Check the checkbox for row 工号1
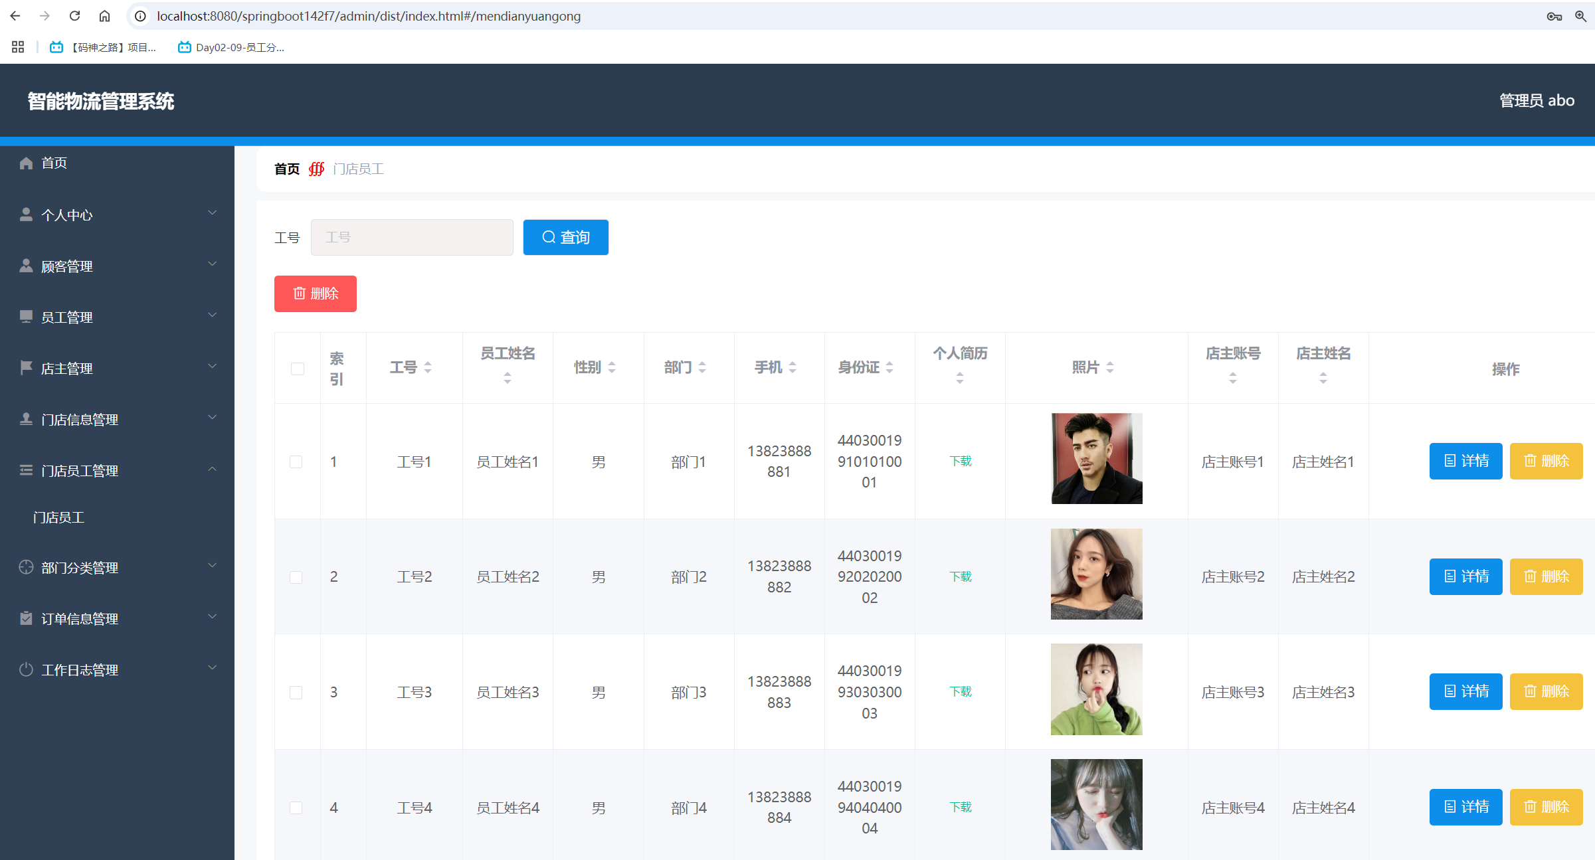The height and width of the screenshot is (860, 1595). tap(296, 462)
